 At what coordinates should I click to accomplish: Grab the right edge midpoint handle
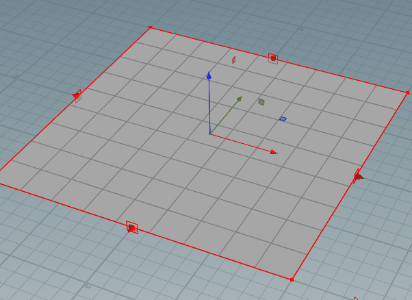point(358,177)
